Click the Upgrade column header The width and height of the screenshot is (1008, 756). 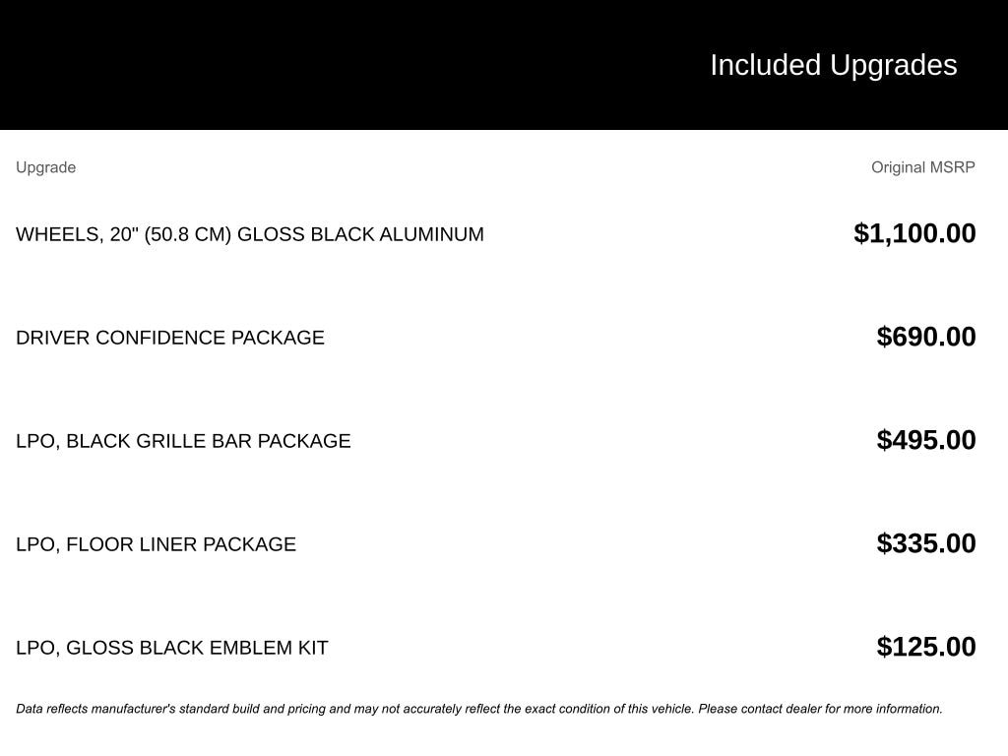point(45,167)
